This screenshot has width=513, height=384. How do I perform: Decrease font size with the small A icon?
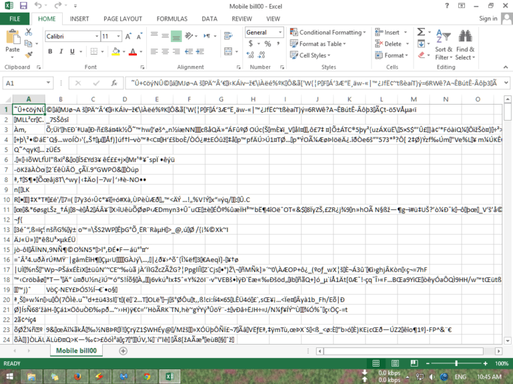point(140,36)
